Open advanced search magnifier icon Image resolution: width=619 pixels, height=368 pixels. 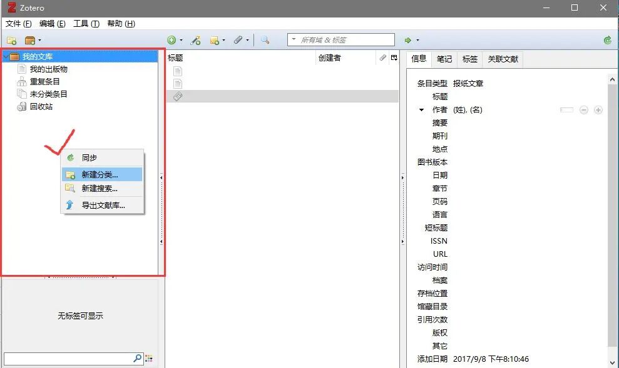tap(265, 40)
